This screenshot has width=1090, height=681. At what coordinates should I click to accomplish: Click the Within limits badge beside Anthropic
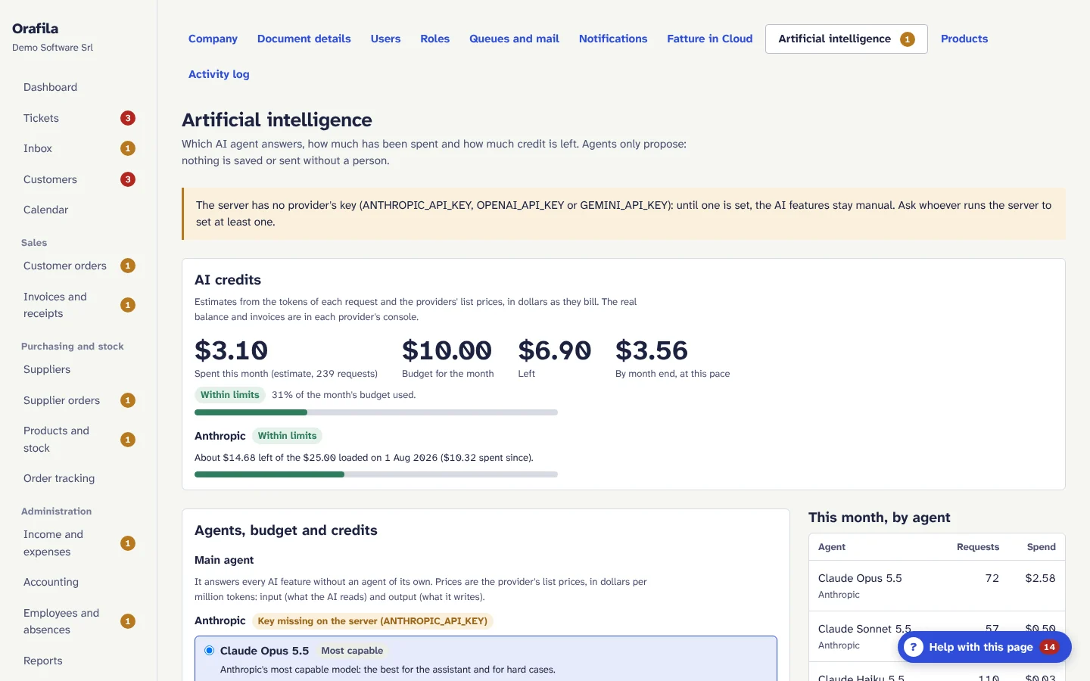coord(287,436)
